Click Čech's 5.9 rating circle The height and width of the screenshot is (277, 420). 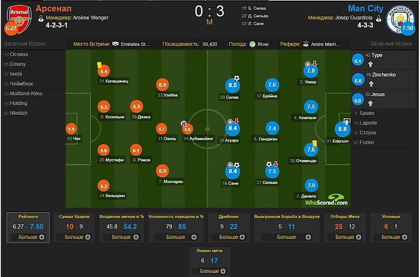(x=71, y=129)
